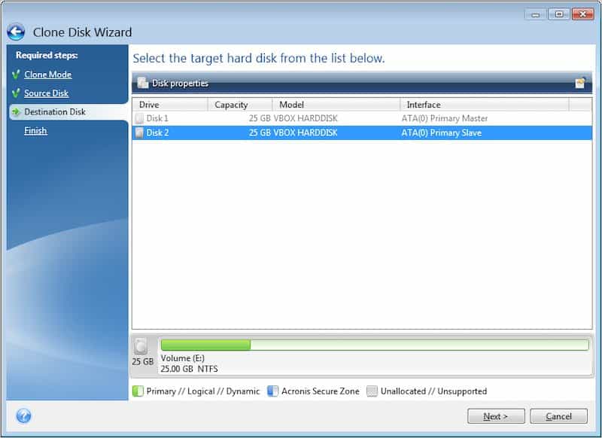Jump to the Finish step

[x=35, y=131]
